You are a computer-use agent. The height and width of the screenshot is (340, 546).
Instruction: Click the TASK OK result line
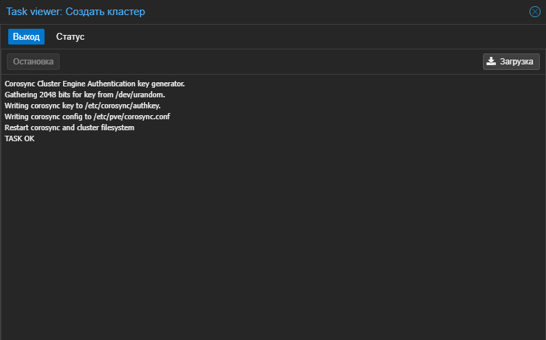click(x=19, y=138)
